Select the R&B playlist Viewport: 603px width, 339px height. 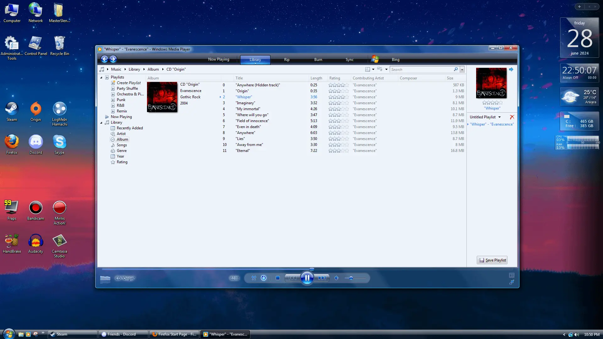(120, 105)
